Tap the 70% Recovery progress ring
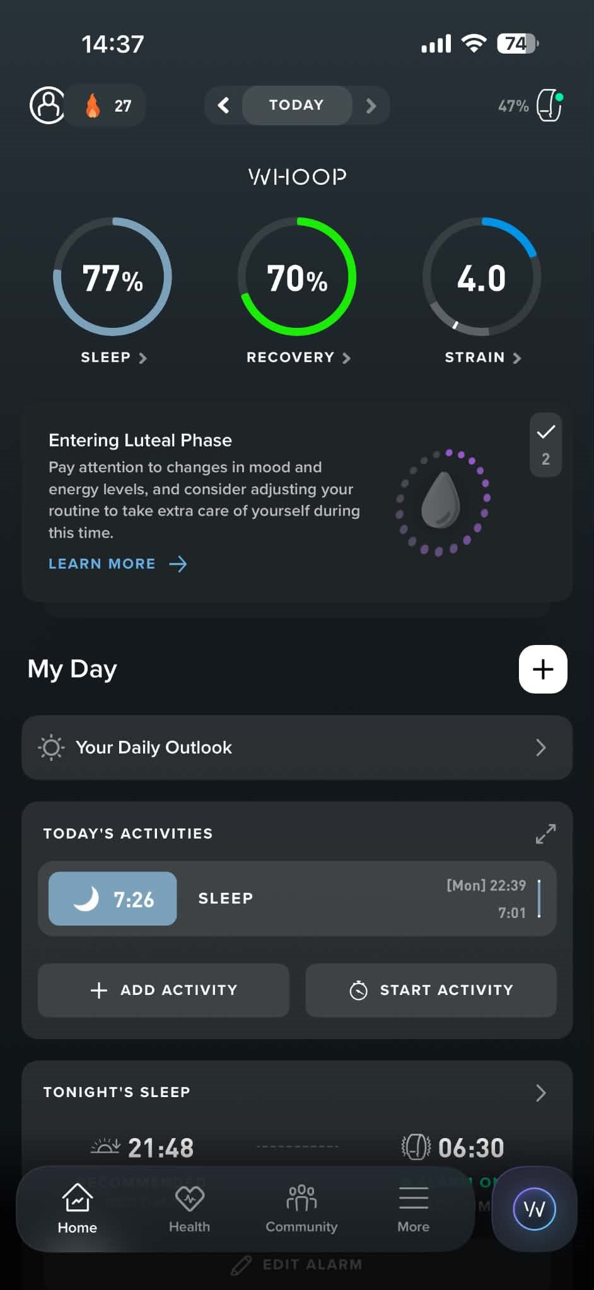The width and height of the screenshot is (594, 1290). (297, 277)
